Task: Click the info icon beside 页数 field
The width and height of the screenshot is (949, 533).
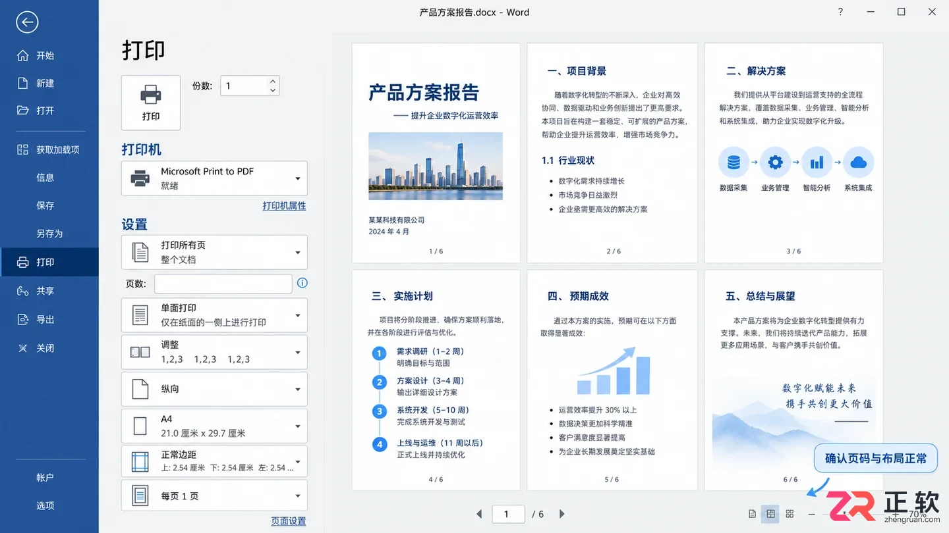Action: [302, 283]
